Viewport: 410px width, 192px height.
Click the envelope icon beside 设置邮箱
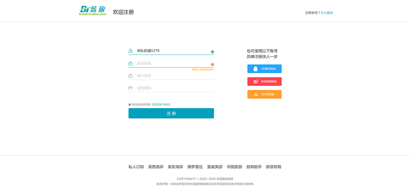(130, 88)
